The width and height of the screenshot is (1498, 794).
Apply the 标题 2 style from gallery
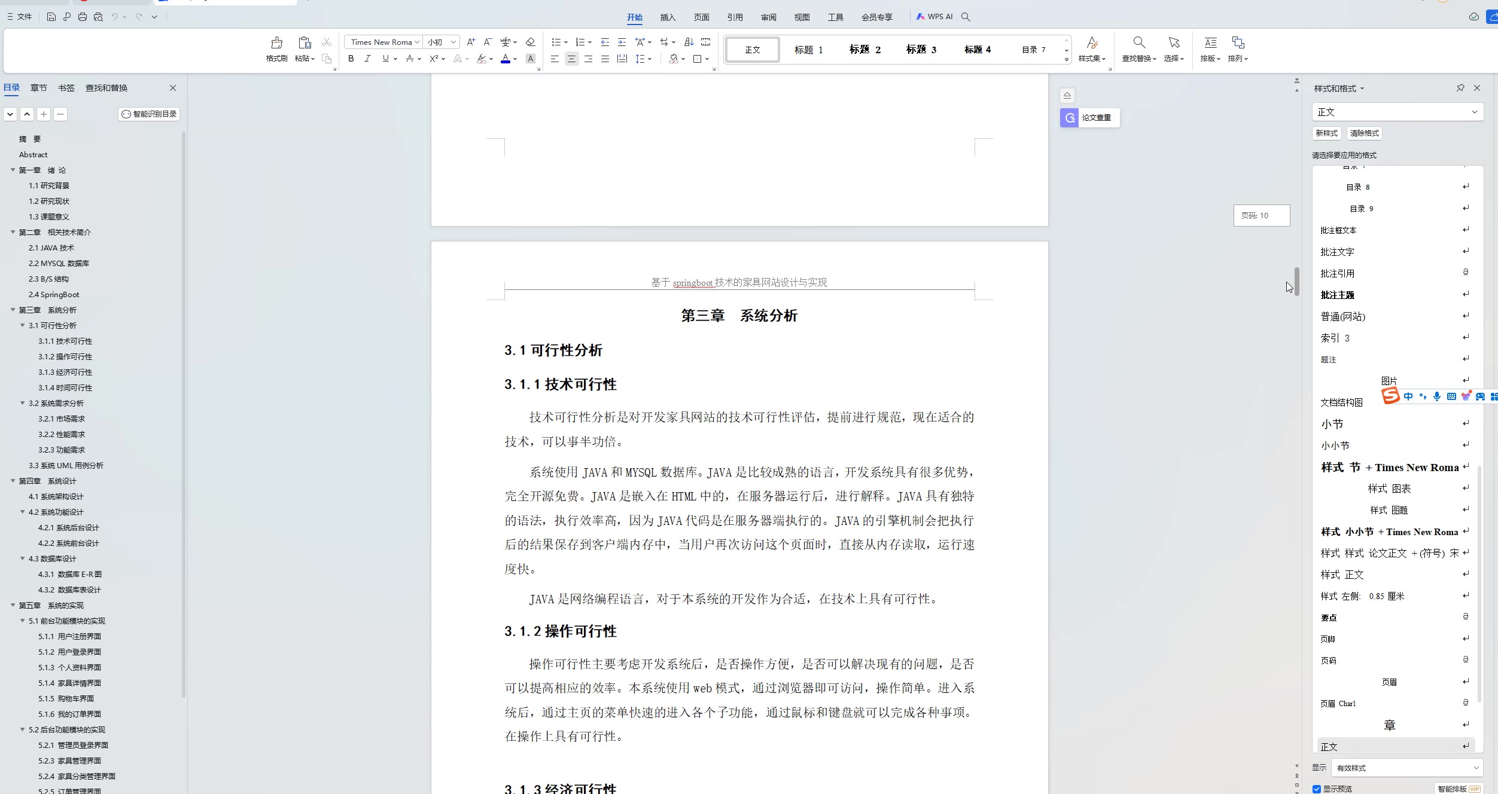[x=865, y=50]
